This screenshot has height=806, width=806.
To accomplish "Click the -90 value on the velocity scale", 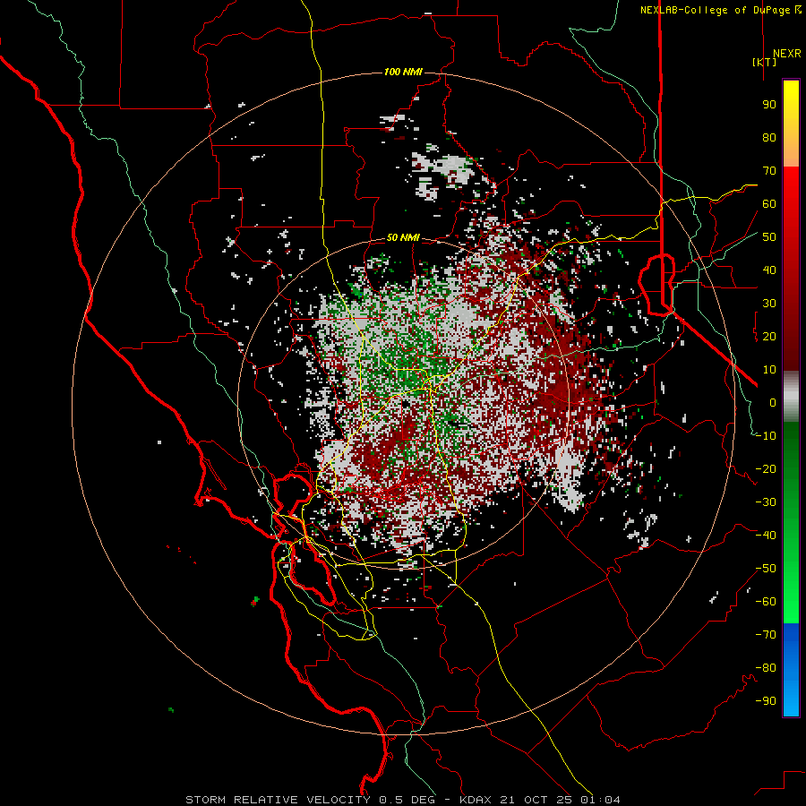I will [x=766, y=701].
